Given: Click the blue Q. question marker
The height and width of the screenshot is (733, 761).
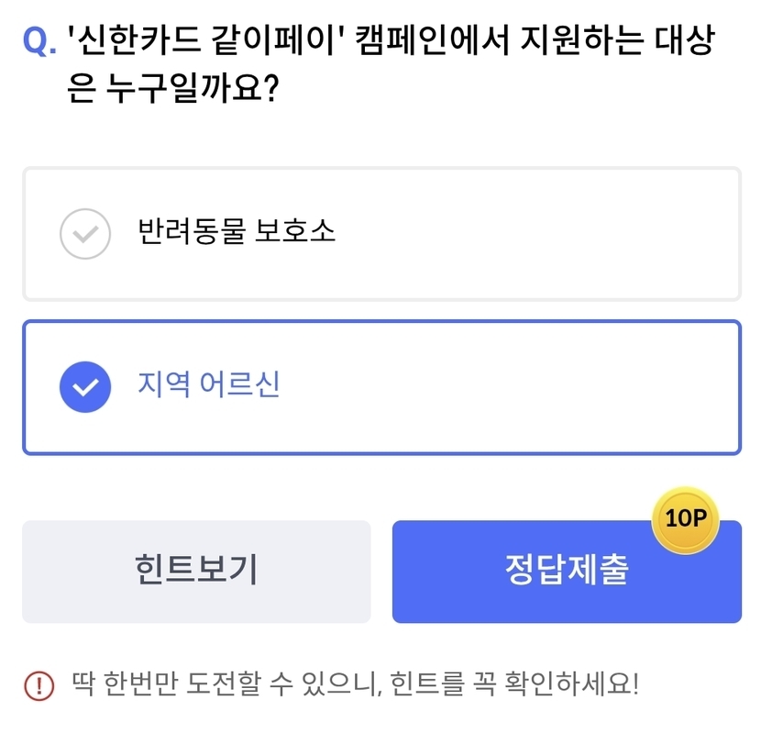Looking at the screenshot, I should click(39, 41).
